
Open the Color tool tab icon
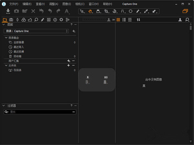pyautogui.click(x=24, y=20)
